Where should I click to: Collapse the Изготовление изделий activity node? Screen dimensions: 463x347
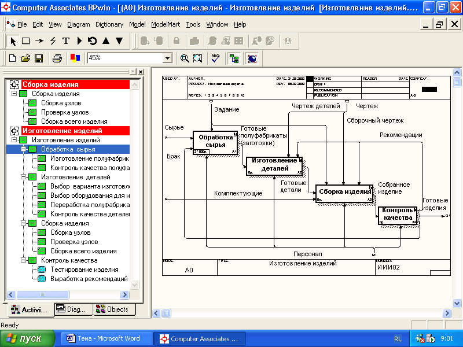pos(14,139)
